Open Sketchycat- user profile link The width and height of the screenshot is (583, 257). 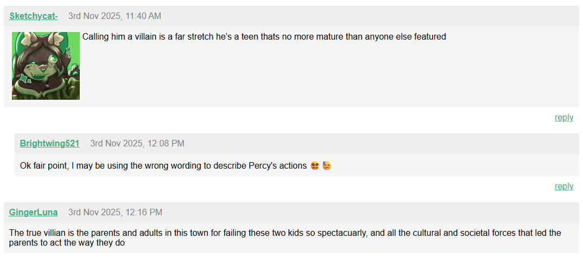coord(34,16)
